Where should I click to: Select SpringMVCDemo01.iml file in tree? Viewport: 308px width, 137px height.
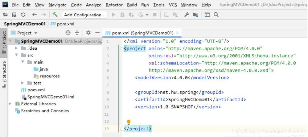48,97
